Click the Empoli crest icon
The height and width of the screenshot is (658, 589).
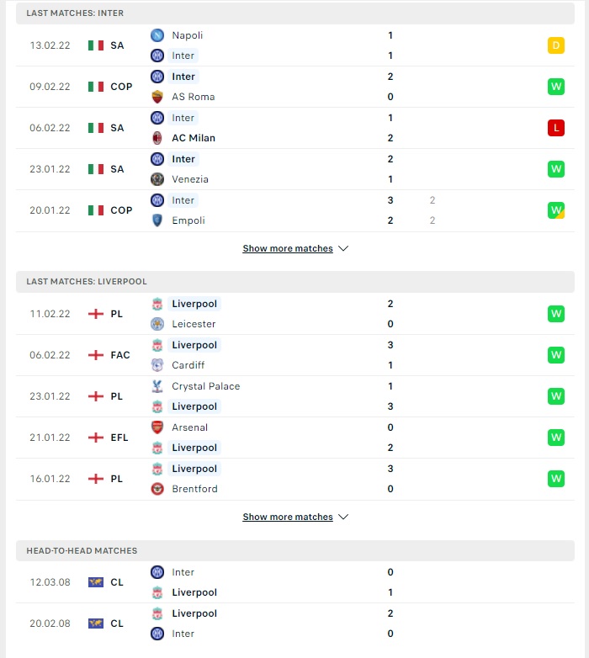pyautogui.click(x=157, y=220)
